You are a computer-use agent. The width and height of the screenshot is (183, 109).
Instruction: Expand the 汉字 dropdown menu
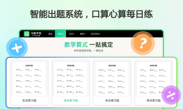[72, 34]
